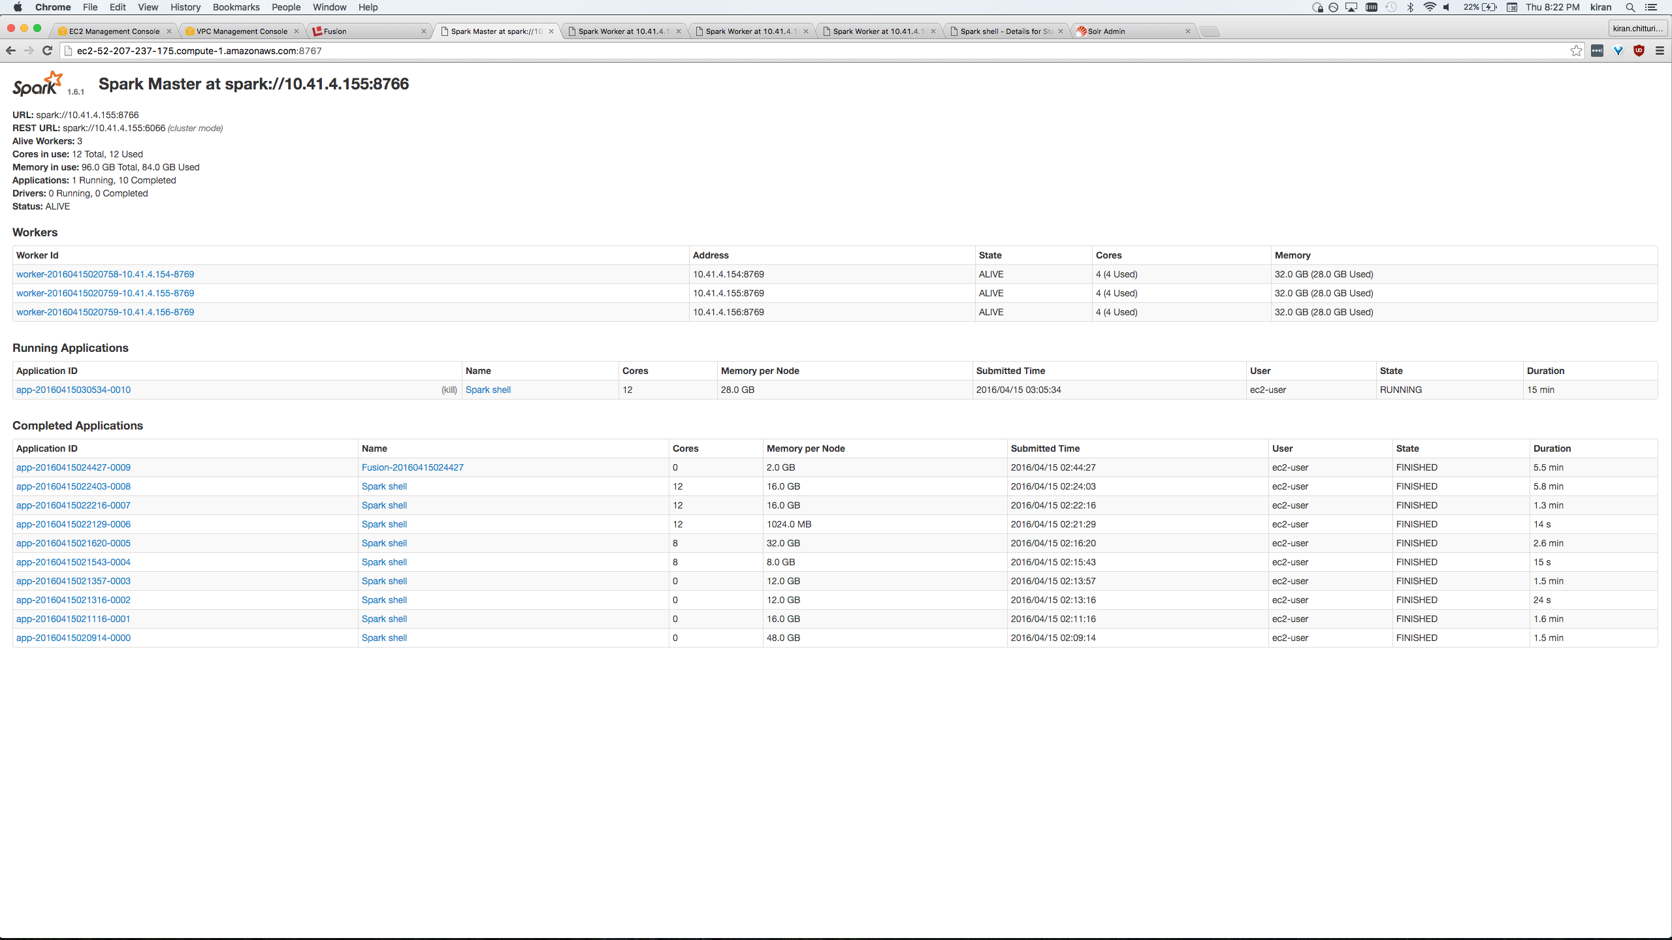Open completed app-20160415021543-0004
This screenshot has height=940, width=1672.
73,562
